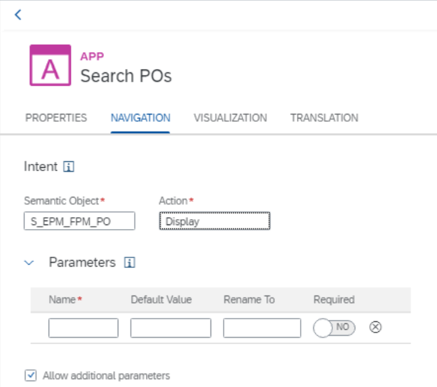This screenshot has width=437, height=387.
Task: Click the Search POs title
Action: pyautogui.click(x=126, y=76)
